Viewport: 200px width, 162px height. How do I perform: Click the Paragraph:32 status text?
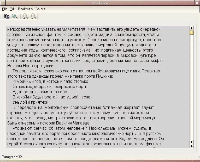click(x=12, y=157)
